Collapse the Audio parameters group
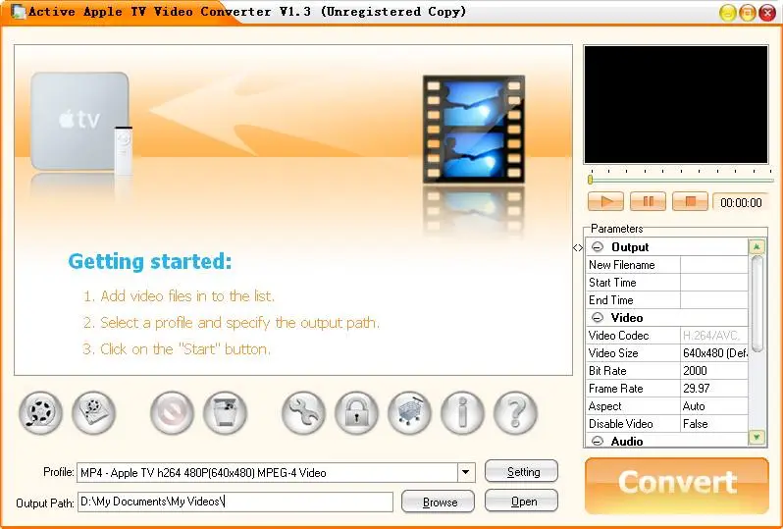This screenshot has width=783, height=529. pyautogui.click(x=598, y=441)
